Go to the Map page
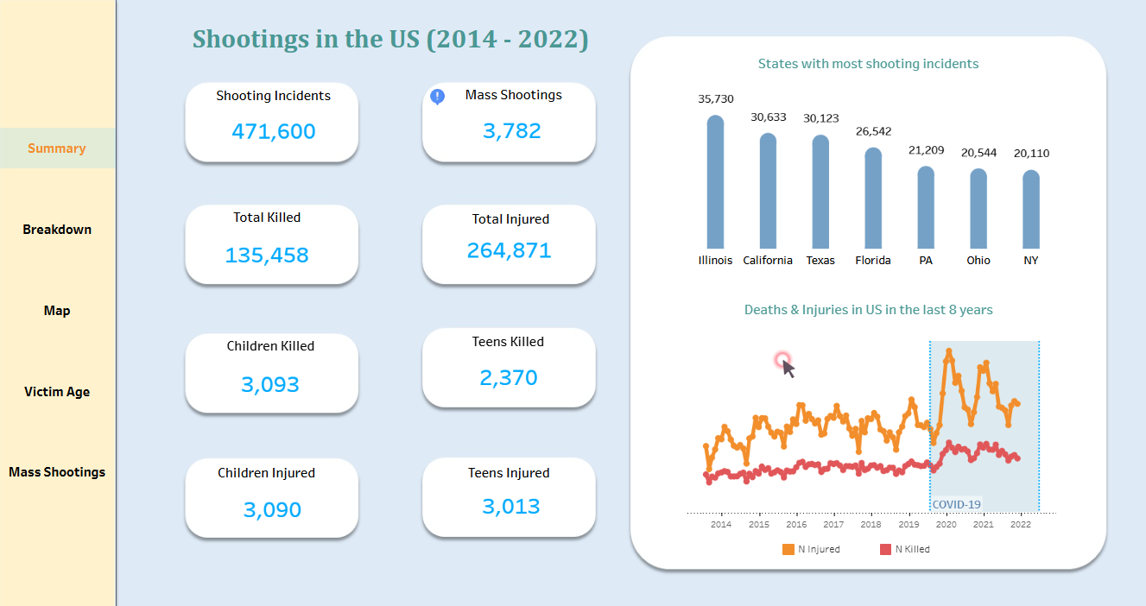The width and height of the screenshot is (1146, 606). point(57,311)
